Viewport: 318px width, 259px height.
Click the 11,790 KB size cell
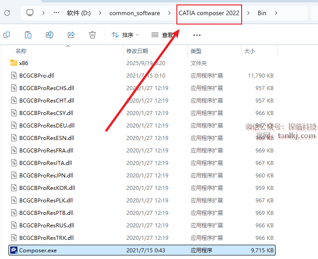(260, 76)
